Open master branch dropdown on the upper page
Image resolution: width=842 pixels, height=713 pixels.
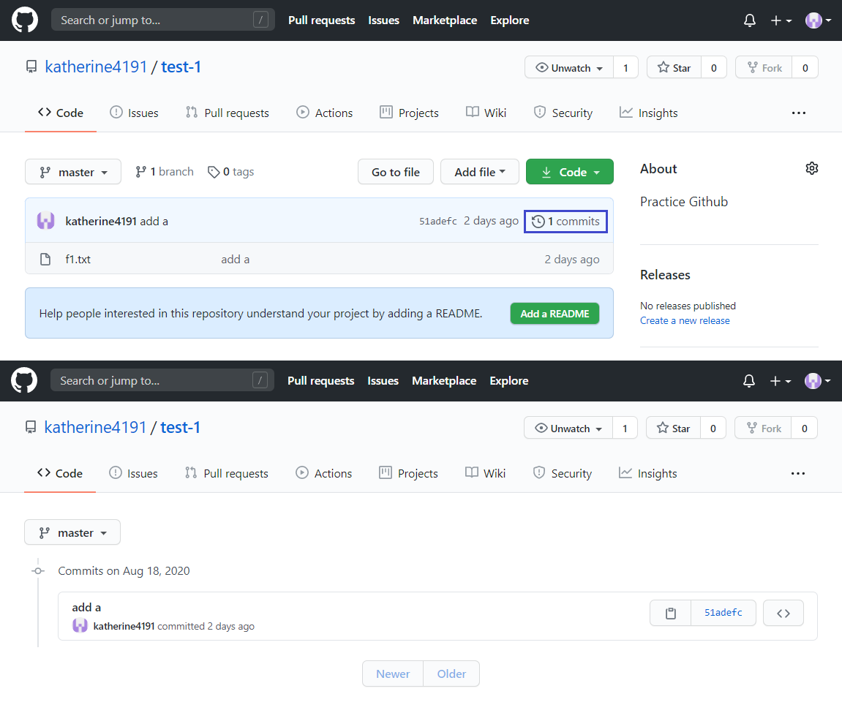click(73, 172)
